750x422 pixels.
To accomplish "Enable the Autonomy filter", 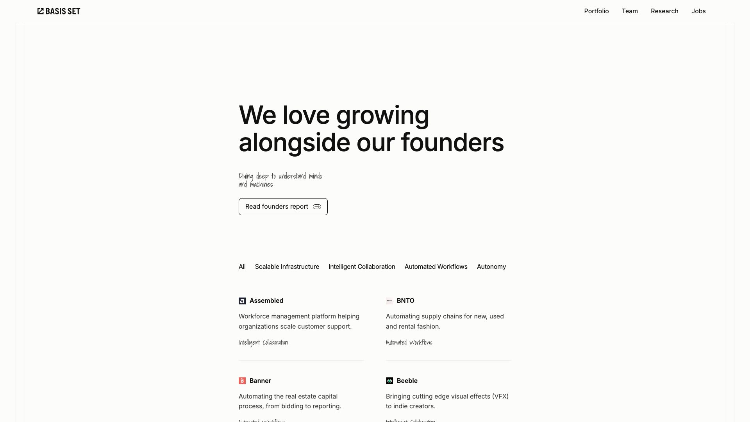I will coord(491,266).
